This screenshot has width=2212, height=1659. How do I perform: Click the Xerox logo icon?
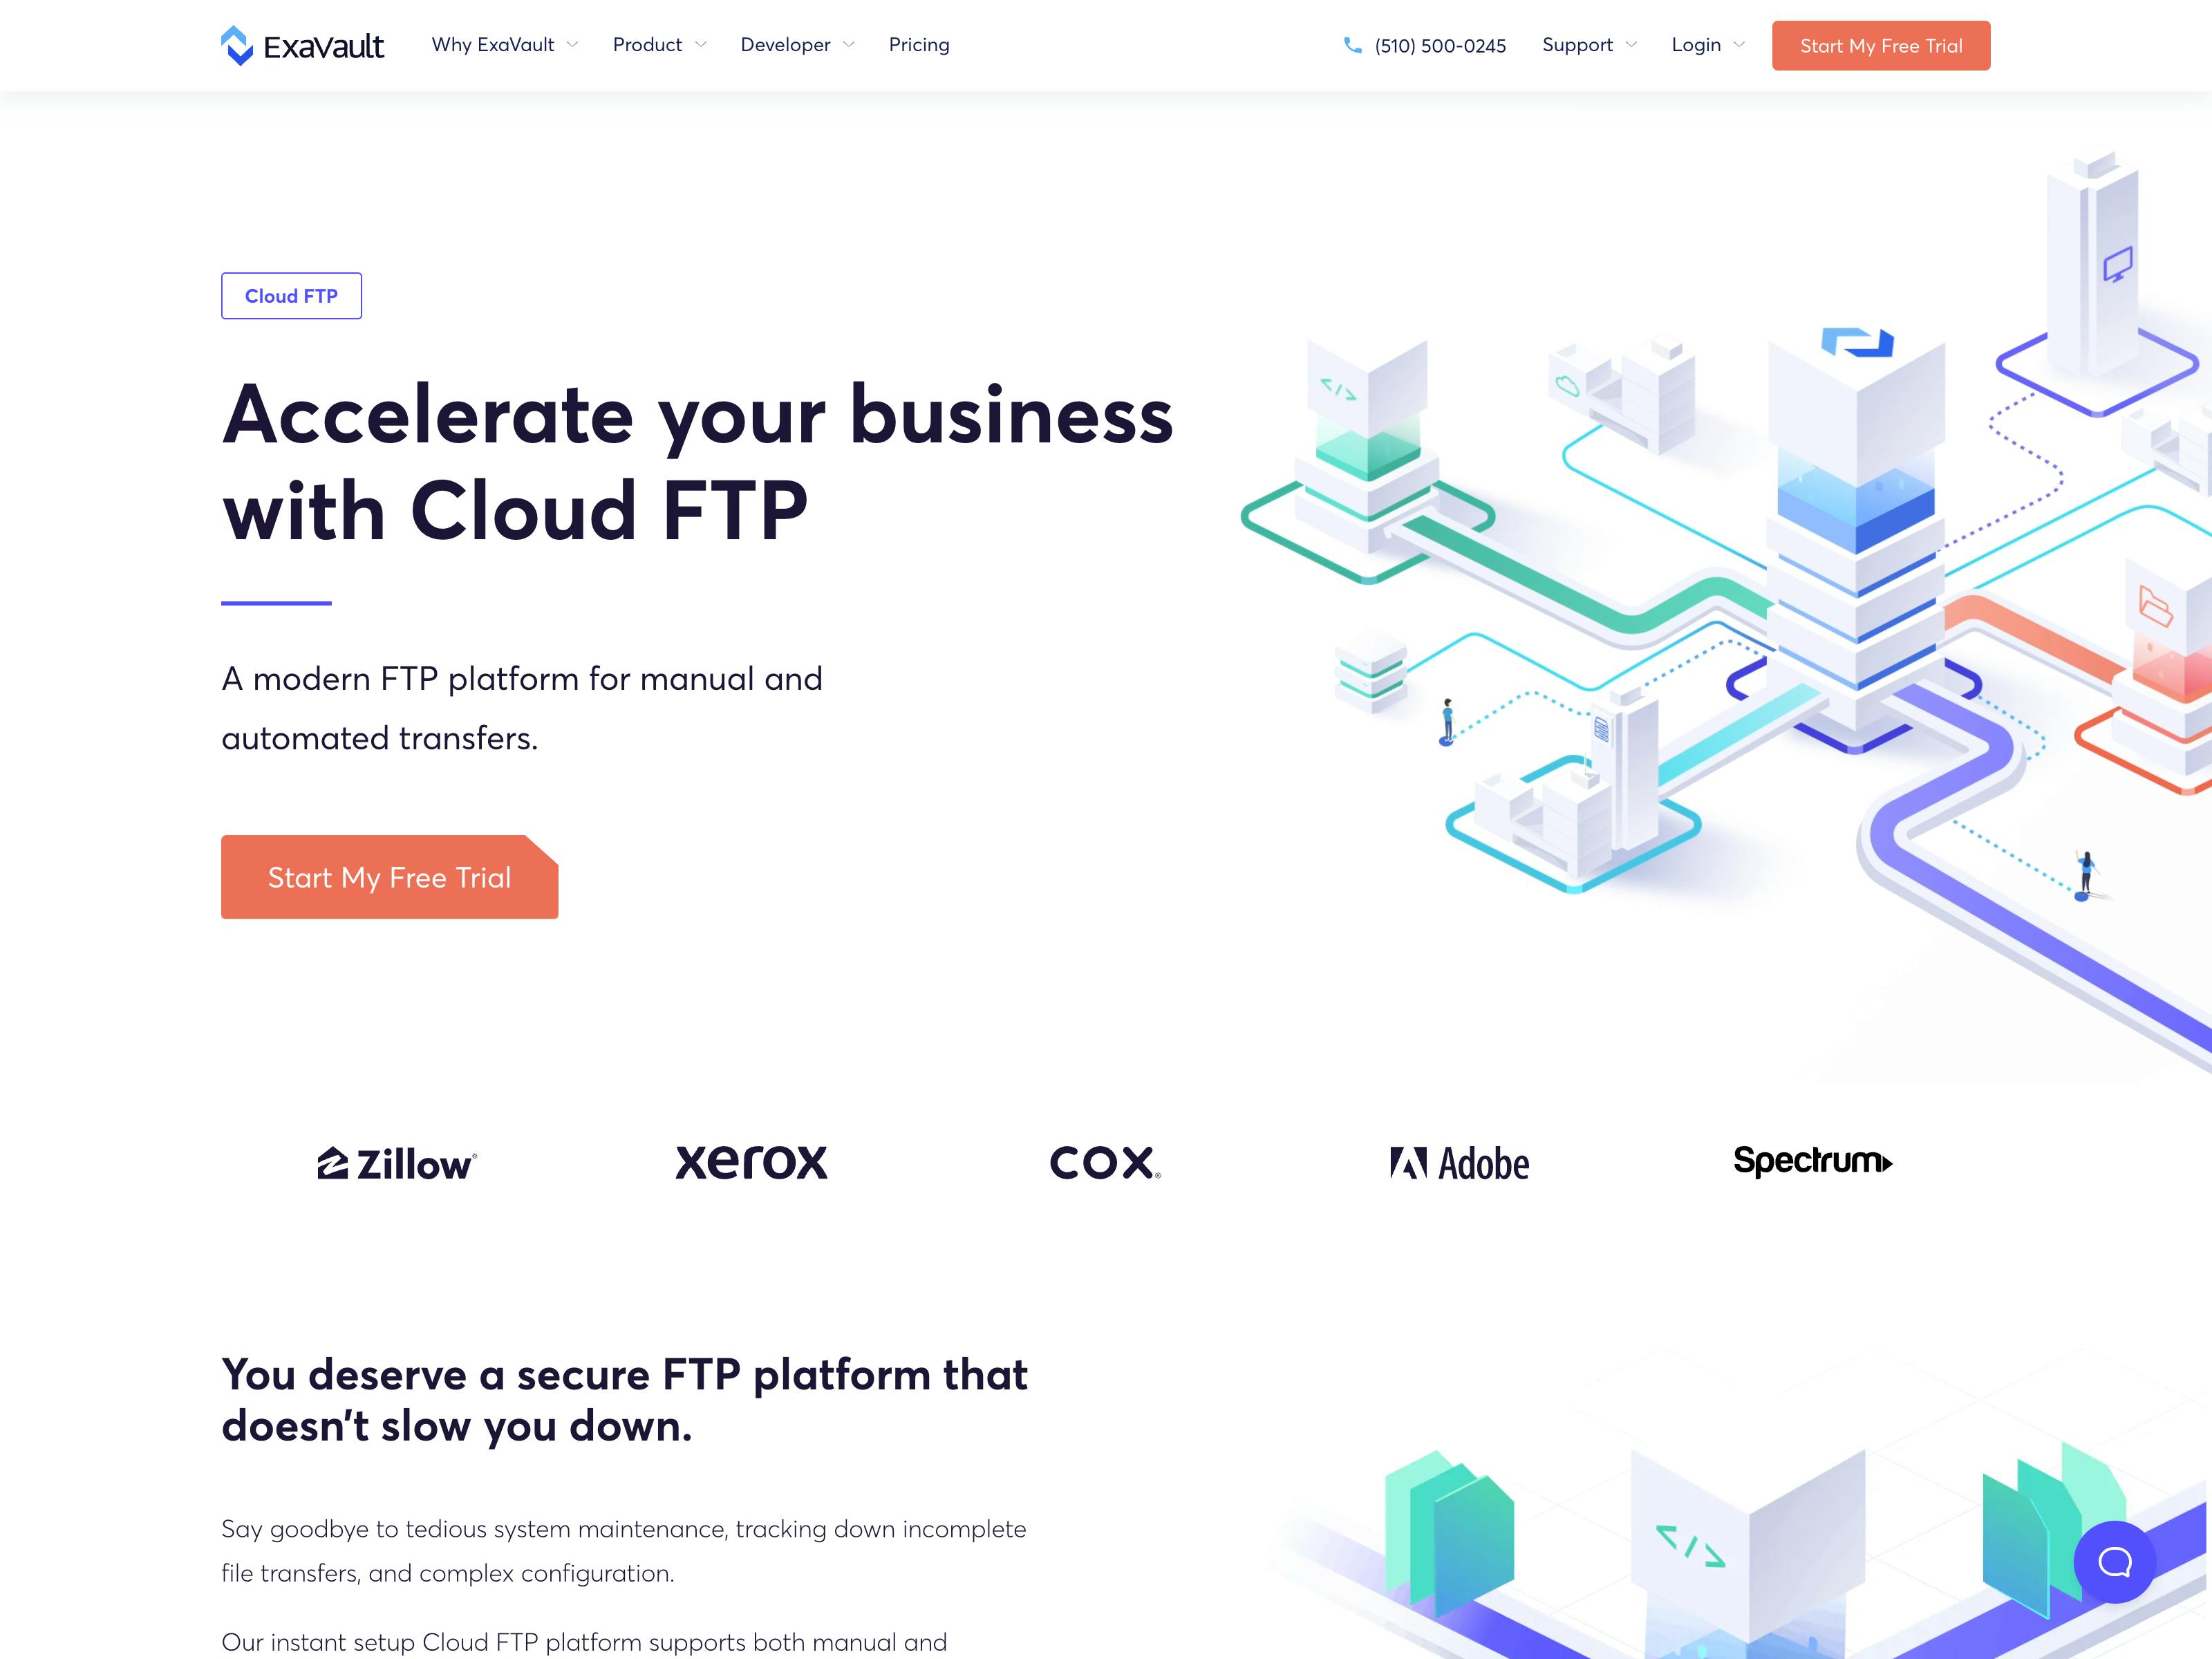tap(751, 1161)
